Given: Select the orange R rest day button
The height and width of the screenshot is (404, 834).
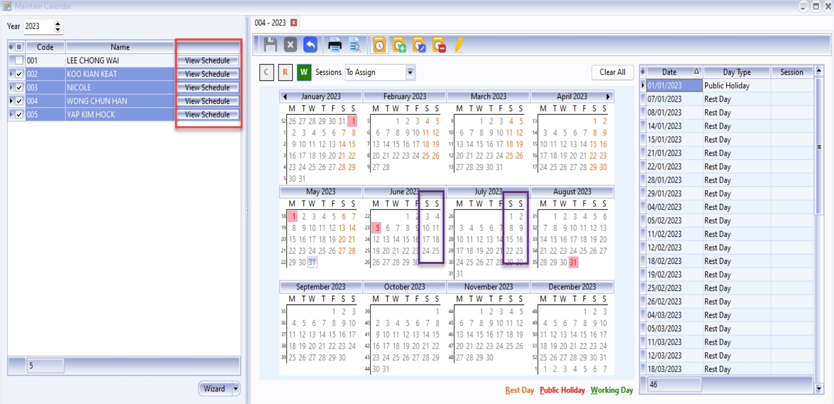Looking at the screenshot, I should 285,72.
